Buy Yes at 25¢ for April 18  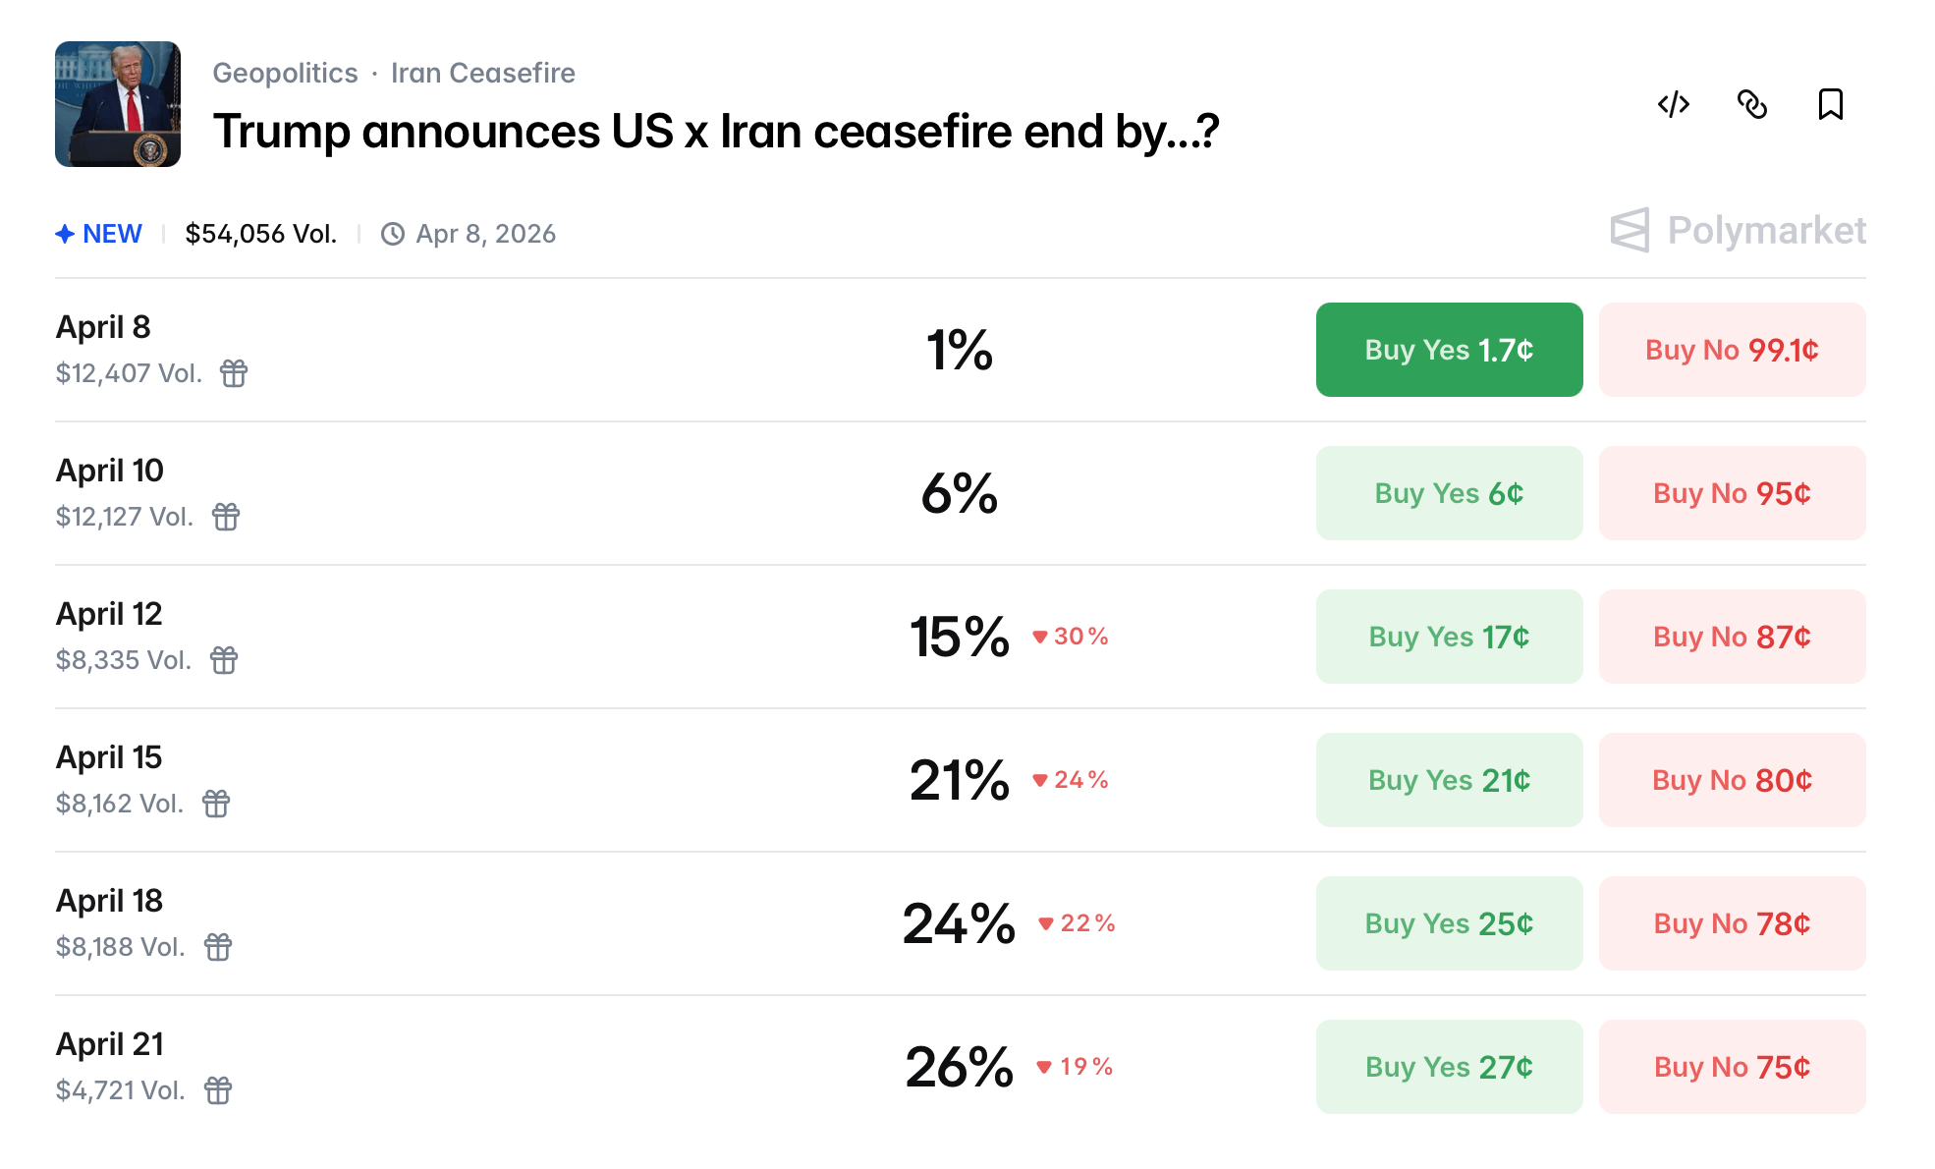pos(1449,923)
